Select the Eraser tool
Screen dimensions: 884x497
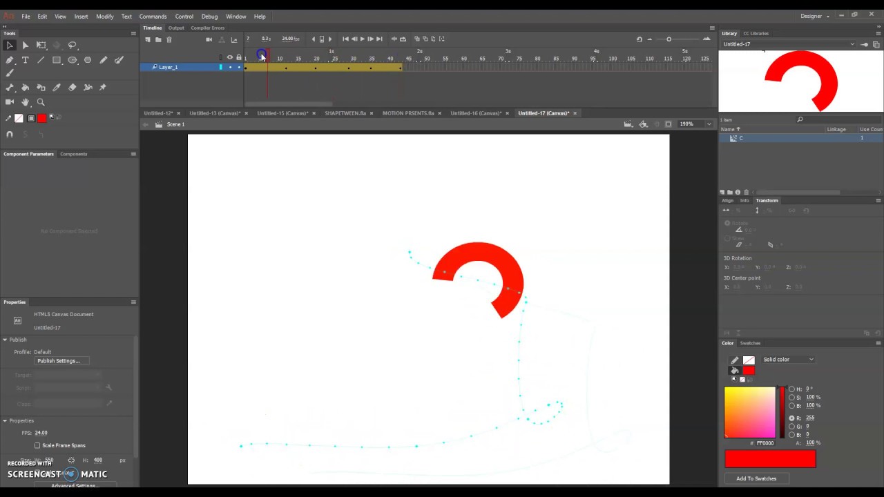click(73, 88)
